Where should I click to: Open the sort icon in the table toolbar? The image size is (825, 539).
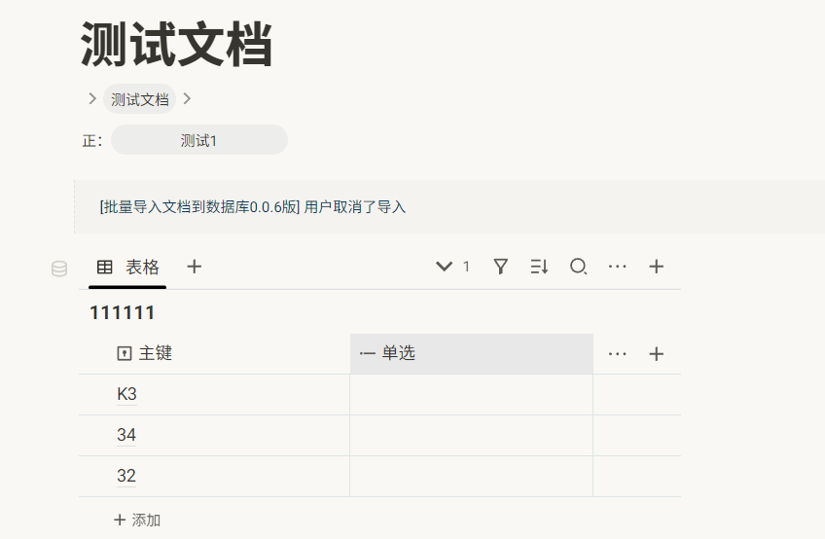coord(539,267)
